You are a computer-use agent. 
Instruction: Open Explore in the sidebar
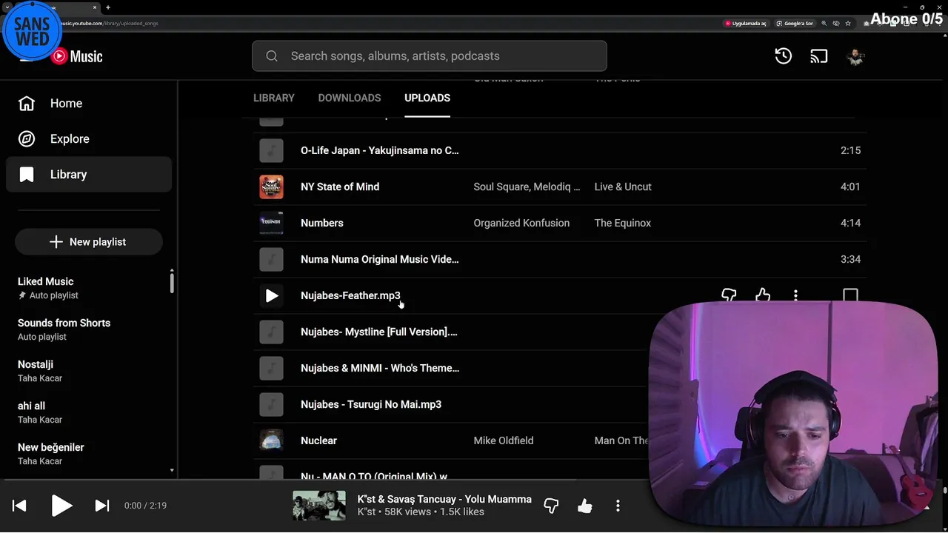click(89, 139)
